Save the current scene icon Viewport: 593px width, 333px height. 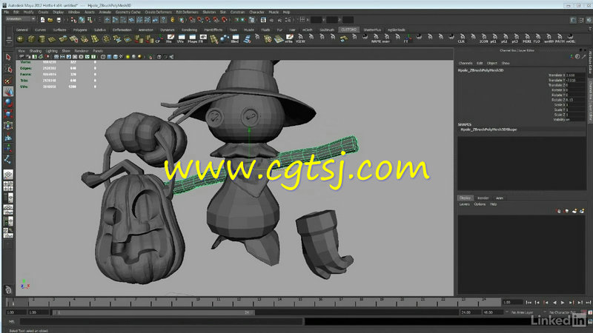tap(59, 20)
